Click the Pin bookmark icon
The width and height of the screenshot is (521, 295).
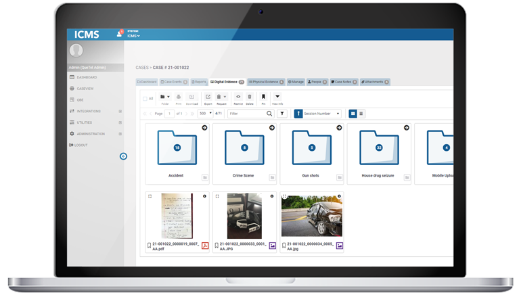(x=263, y=97)
